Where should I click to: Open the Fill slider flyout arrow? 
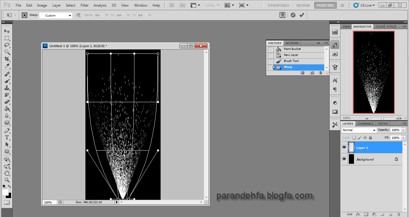(403, 138)
